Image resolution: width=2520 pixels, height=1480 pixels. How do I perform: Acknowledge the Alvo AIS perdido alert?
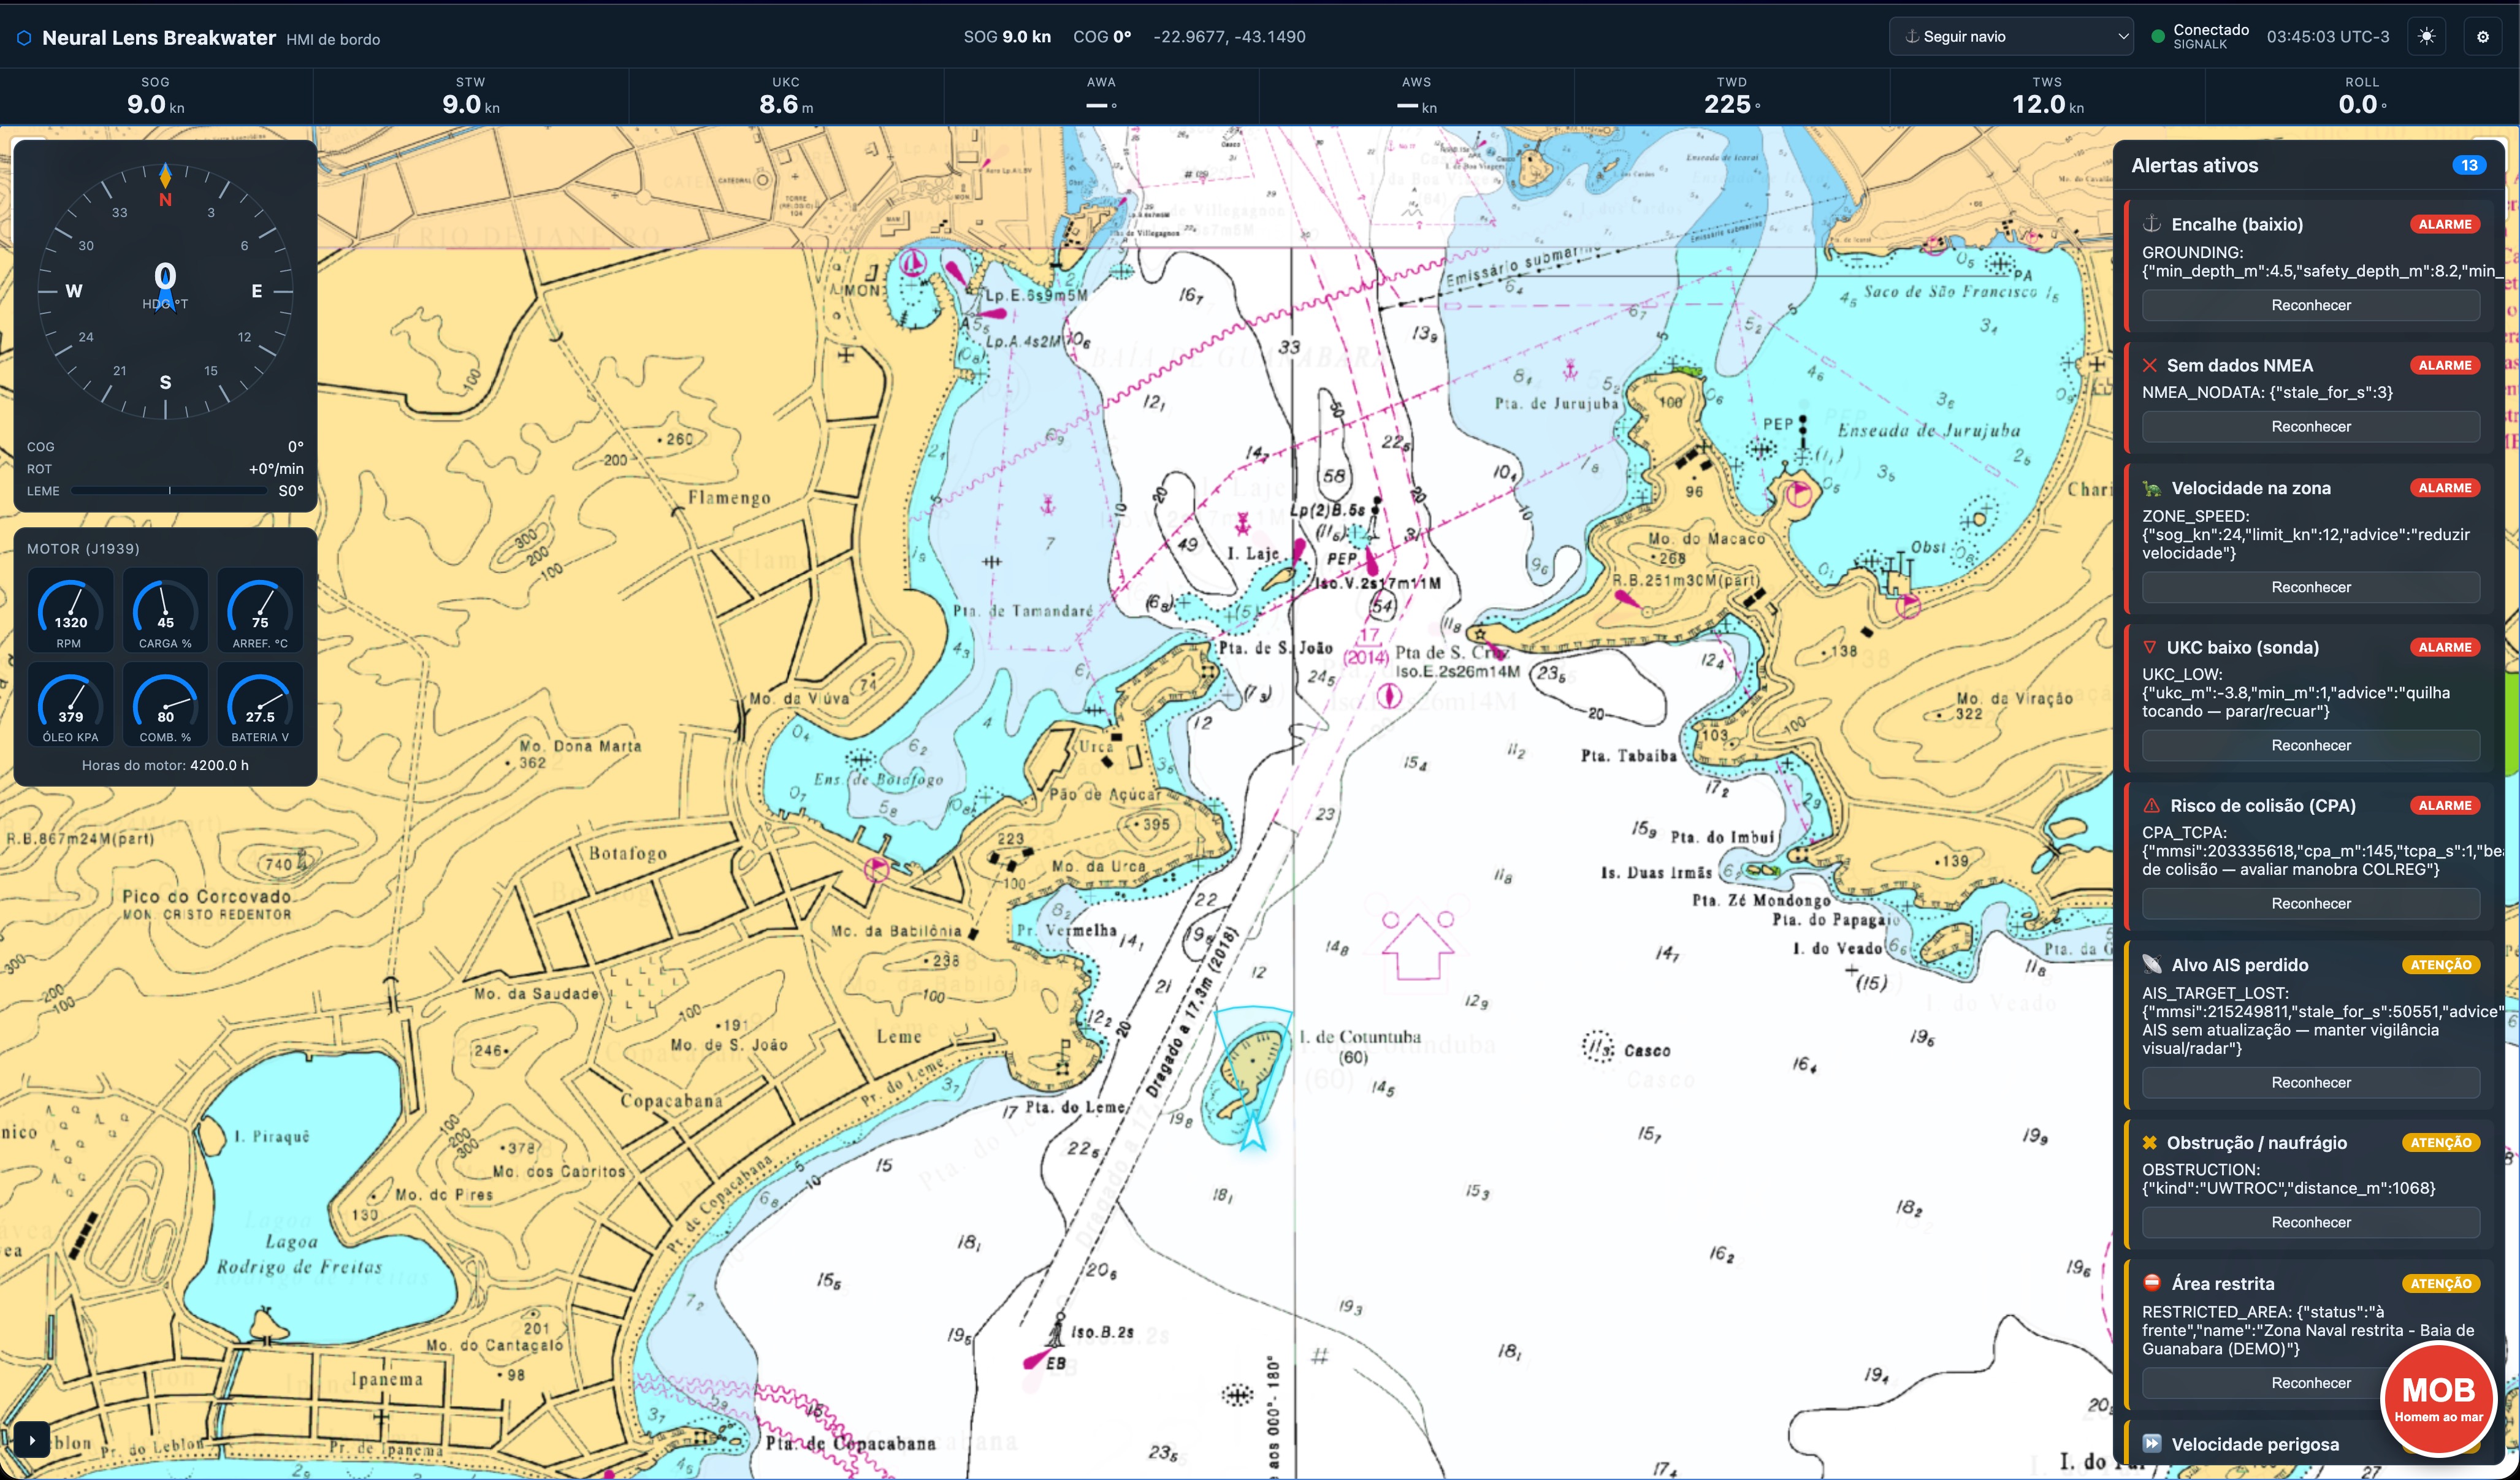pos(2310,1082)
